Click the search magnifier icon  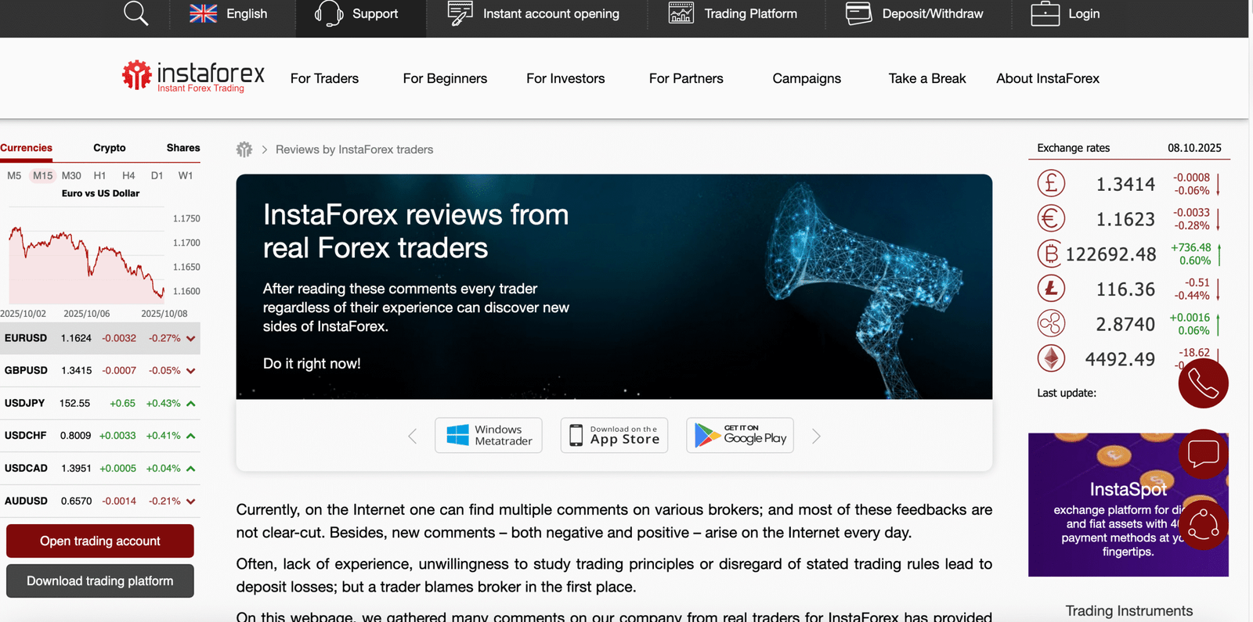click(x=135, y=14)
